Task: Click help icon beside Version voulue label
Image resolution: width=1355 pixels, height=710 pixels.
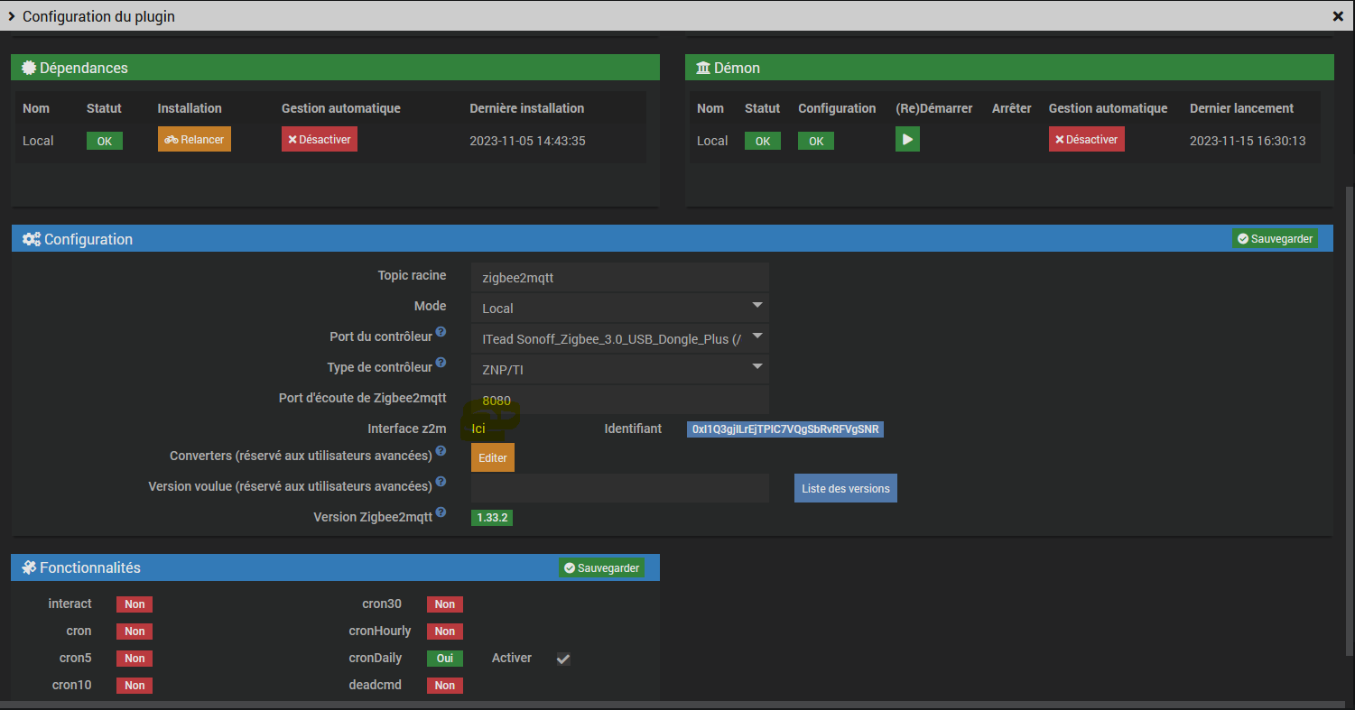Action: tap(441, 483)
